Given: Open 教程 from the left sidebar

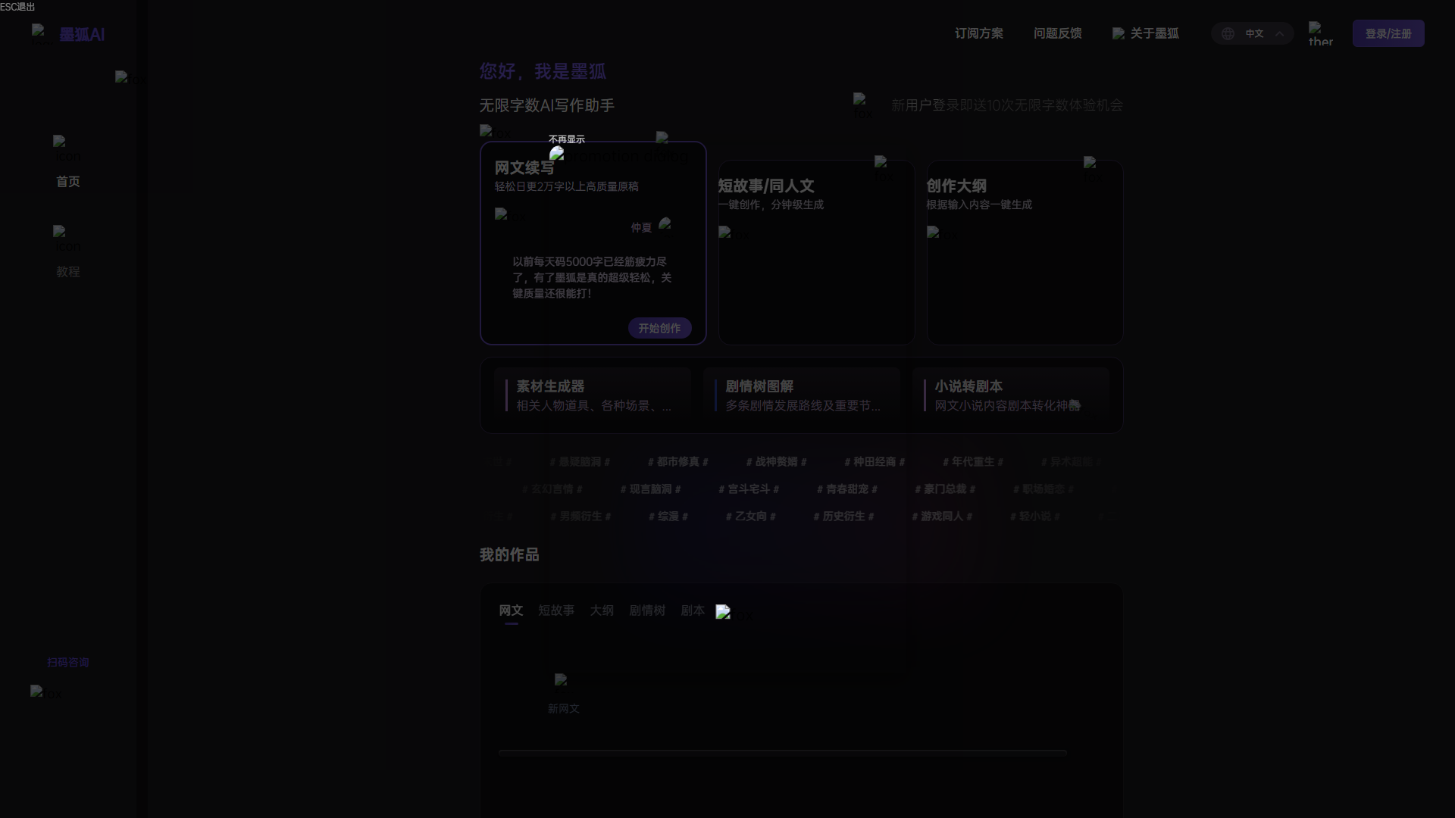Looking at the screenshot, I should click(x=67, y=272).
